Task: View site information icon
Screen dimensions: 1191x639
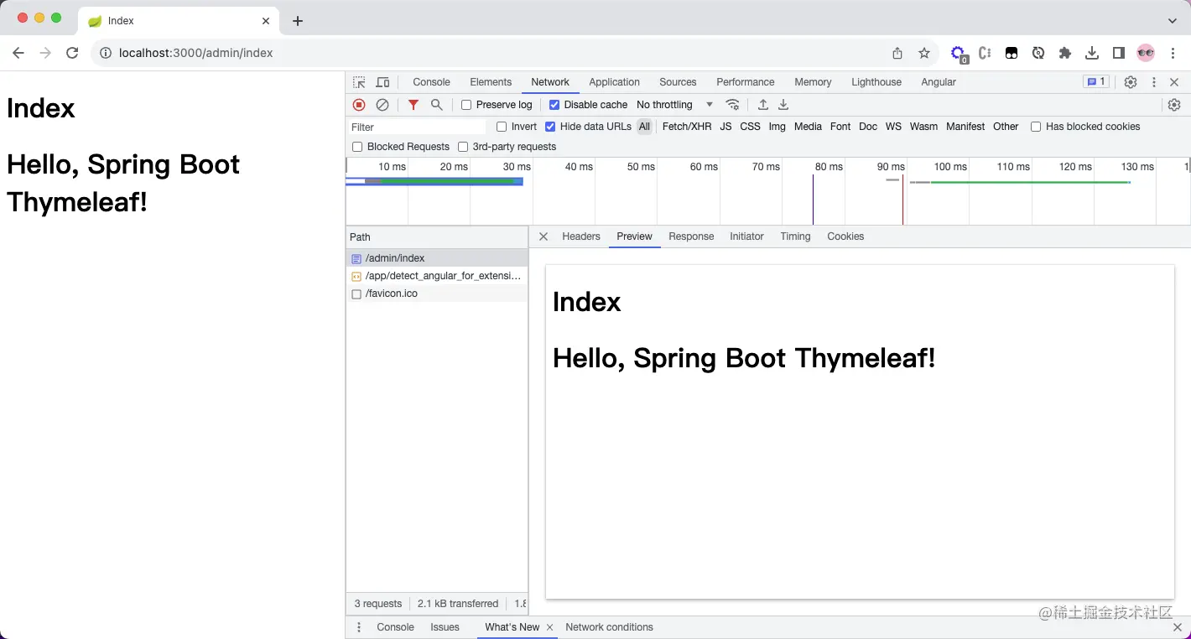Action: click(106, 53)
